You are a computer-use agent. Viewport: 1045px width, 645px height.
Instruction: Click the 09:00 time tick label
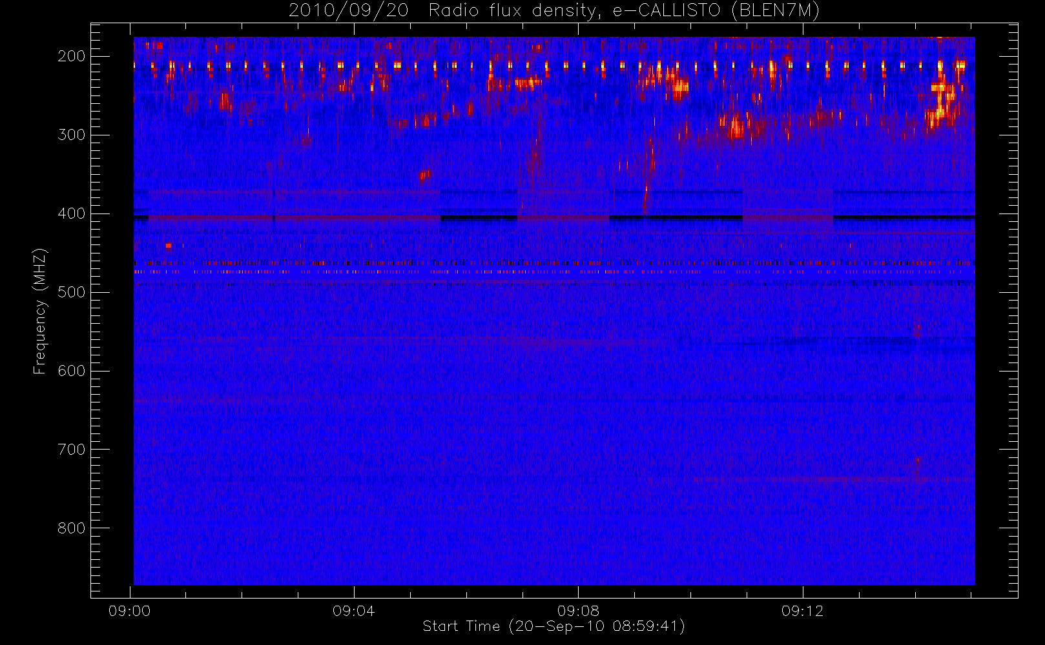(129, 611)
